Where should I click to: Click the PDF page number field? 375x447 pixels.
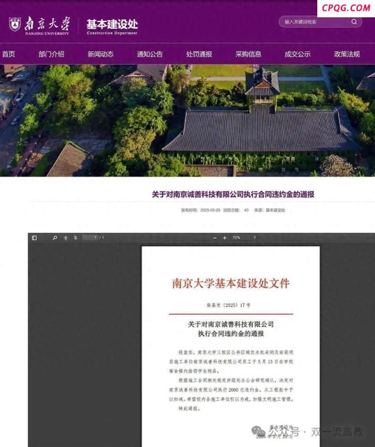(x=90, y=238)
